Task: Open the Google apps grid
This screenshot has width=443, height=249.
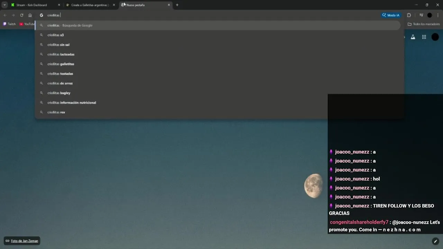Action: (424, 37)
